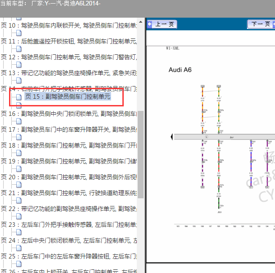Open tree row 页 13 带记忆功能的驾驶员座椅操作单元
This screenshot has height=273, width=275.
click(x=69, y=73)
